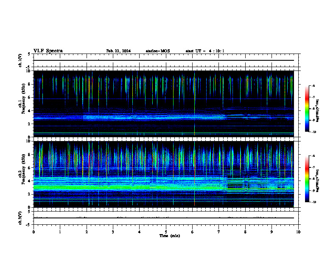
Task: Click the "VLF Spectra" plot title
Action: tap(48, 51)
